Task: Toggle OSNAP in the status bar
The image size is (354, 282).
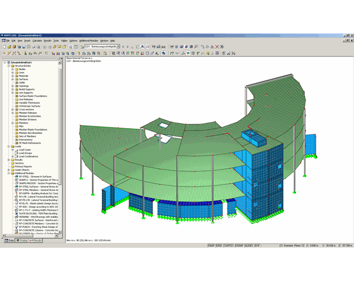Action: [x=239, y=245]
